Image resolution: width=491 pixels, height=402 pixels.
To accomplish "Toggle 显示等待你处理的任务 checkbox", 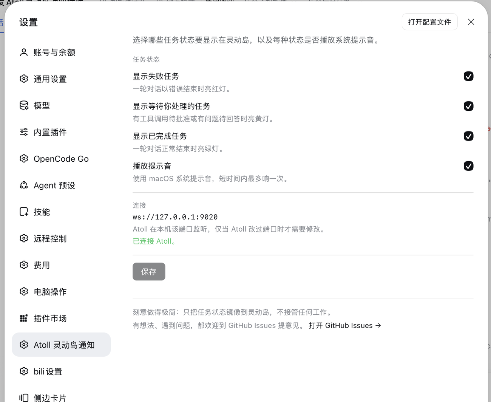I will pos(468,106).
